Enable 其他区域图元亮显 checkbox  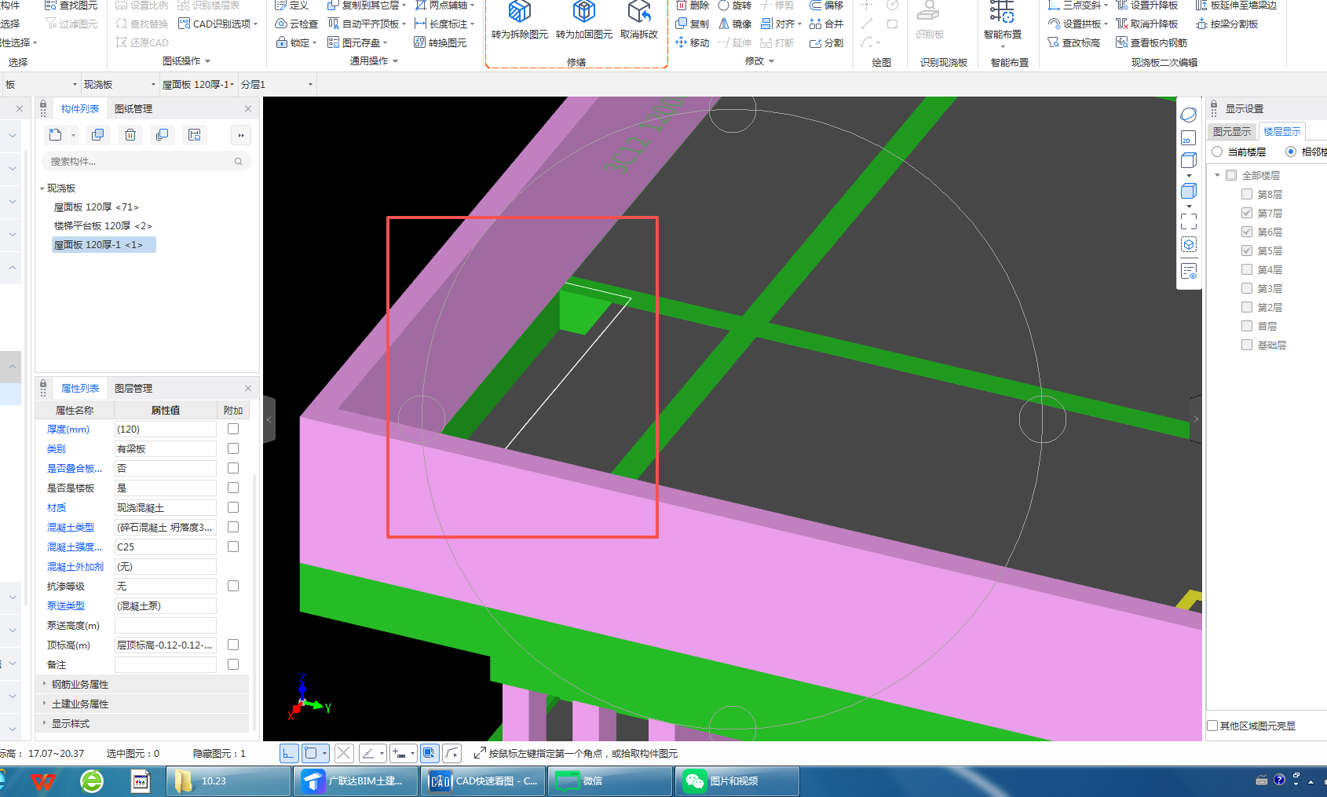tap(1212, 726)
